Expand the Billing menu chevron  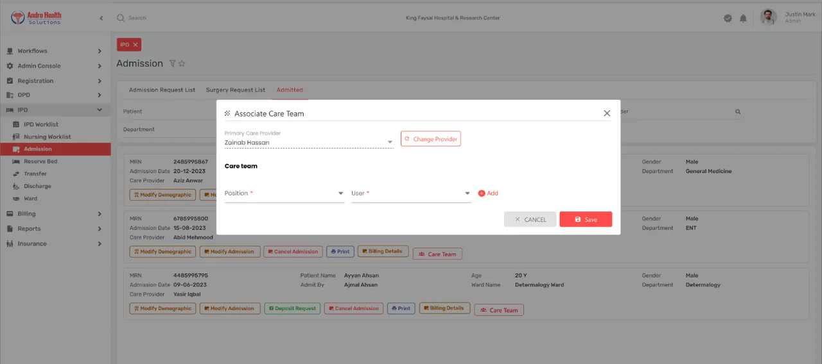point(100,214)
